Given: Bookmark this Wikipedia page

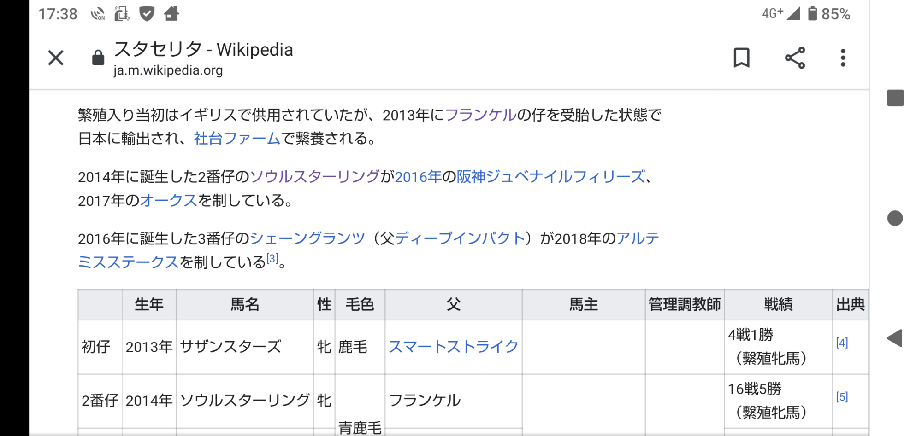Looking at the screenshot, I should click(x=741, y=58).
